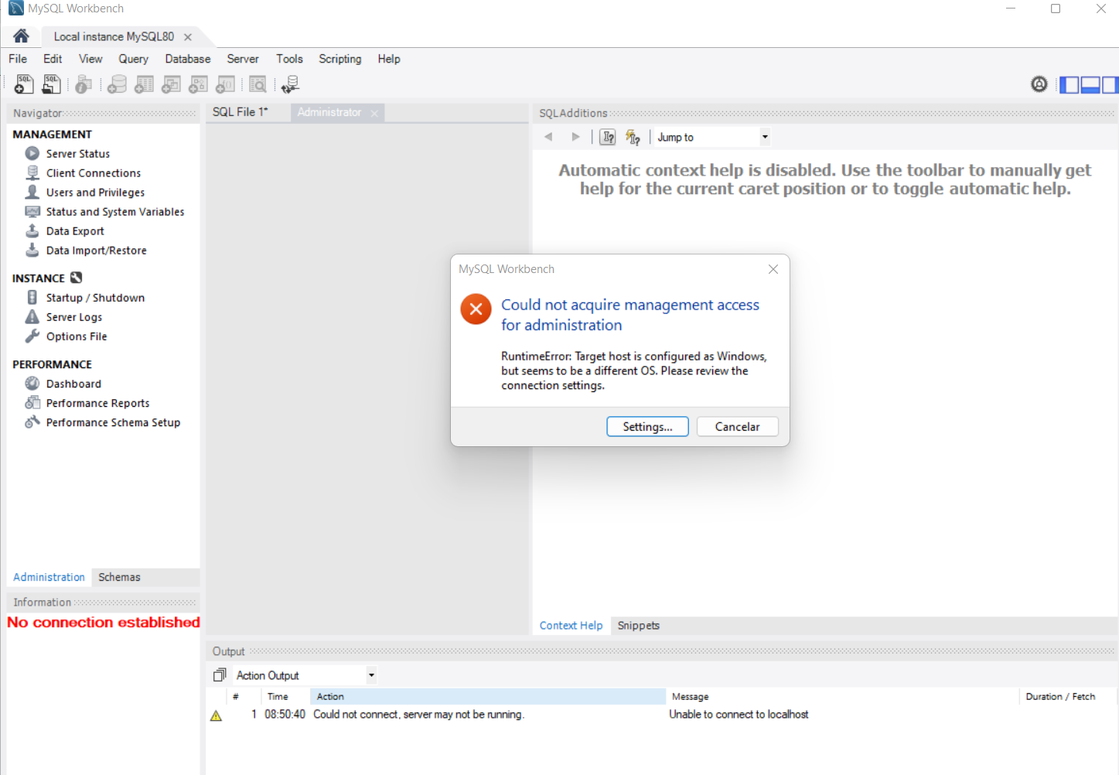1119x775 pixels.
Task: Open Server Status
Action: pos(77,154)
